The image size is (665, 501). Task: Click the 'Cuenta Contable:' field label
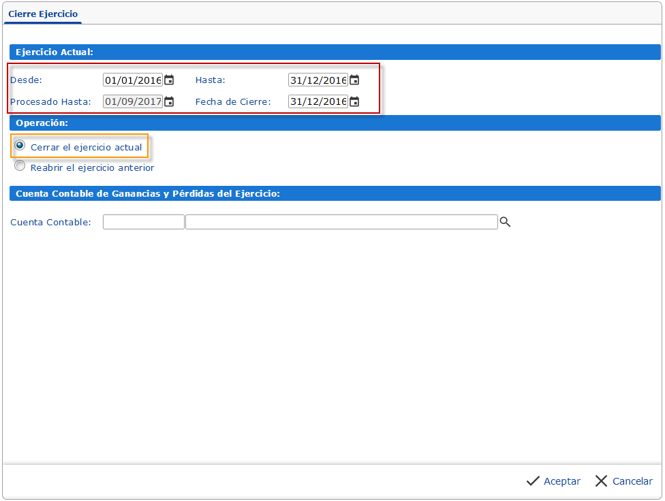click(x=51, y=223)
